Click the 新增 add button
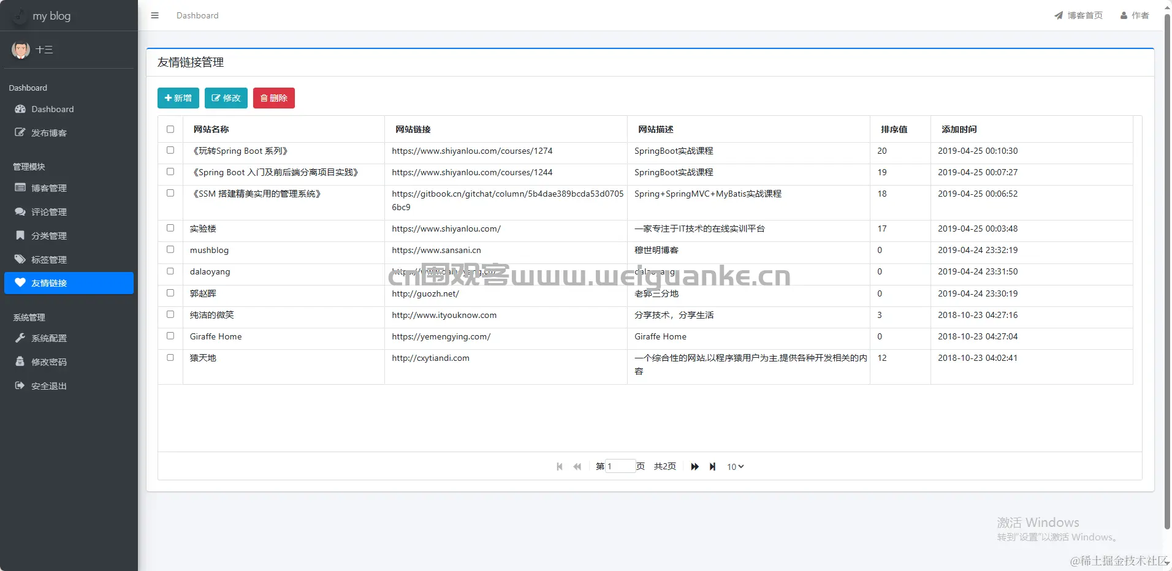This screenshot has height=571, width=1172. point(178,98)
